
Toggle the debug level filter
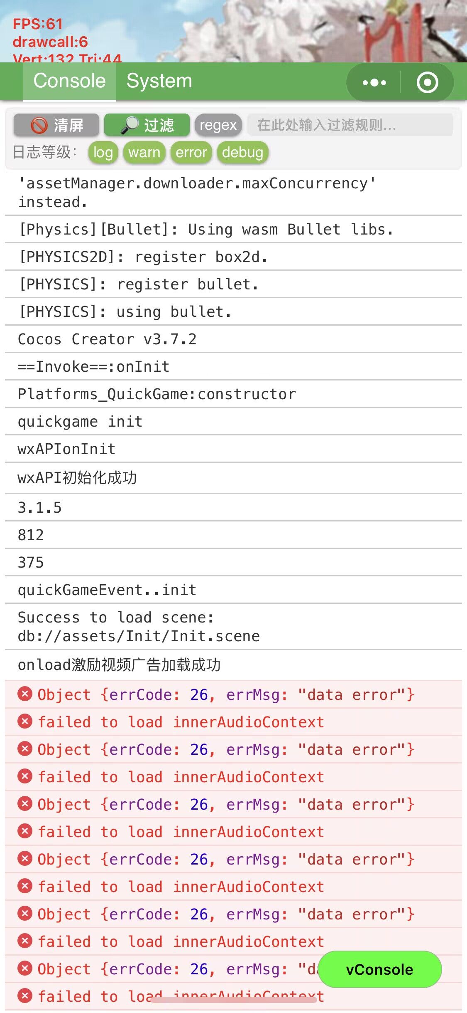(x=242, y=152)
